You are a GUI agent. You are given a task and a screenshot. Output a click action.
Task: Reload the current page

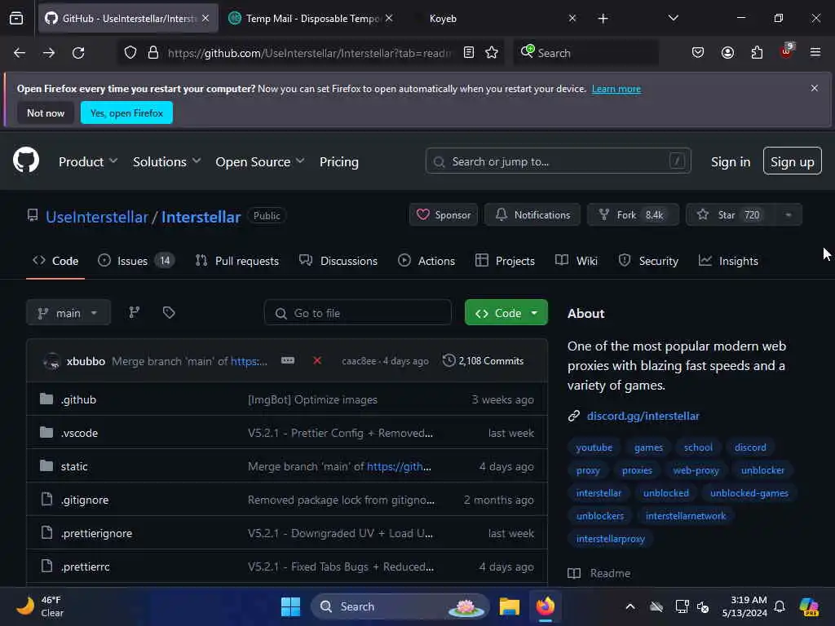pyautogui.click(x=78, y=53)
